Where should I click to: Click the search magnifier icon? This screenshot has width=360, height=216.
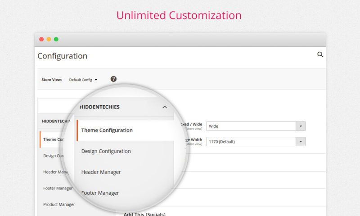click(320, 54)
